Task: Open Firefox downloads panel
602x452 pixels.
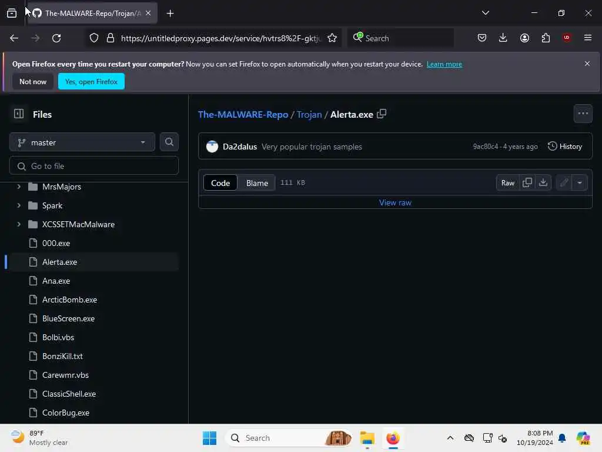Action: [x=503, y=38]
